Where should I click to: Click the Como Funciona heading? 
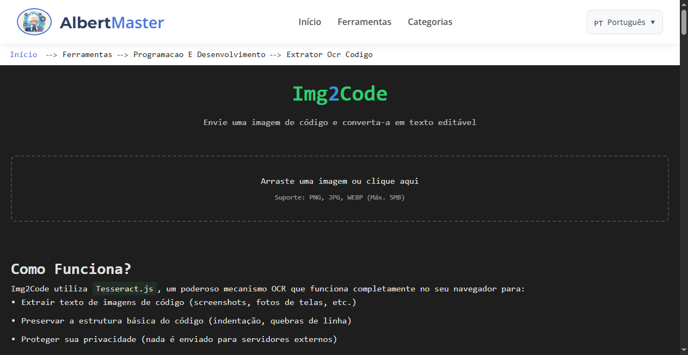71,269
